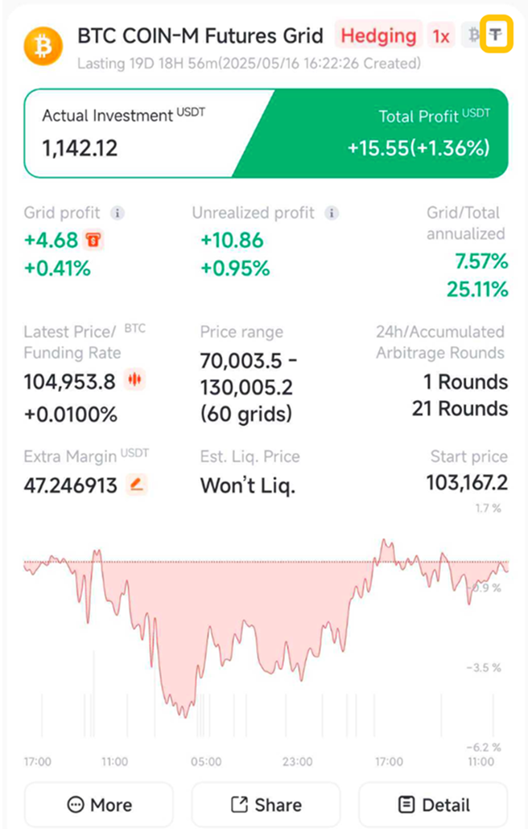Click the list icon inside the Detail button

[407, 804]
